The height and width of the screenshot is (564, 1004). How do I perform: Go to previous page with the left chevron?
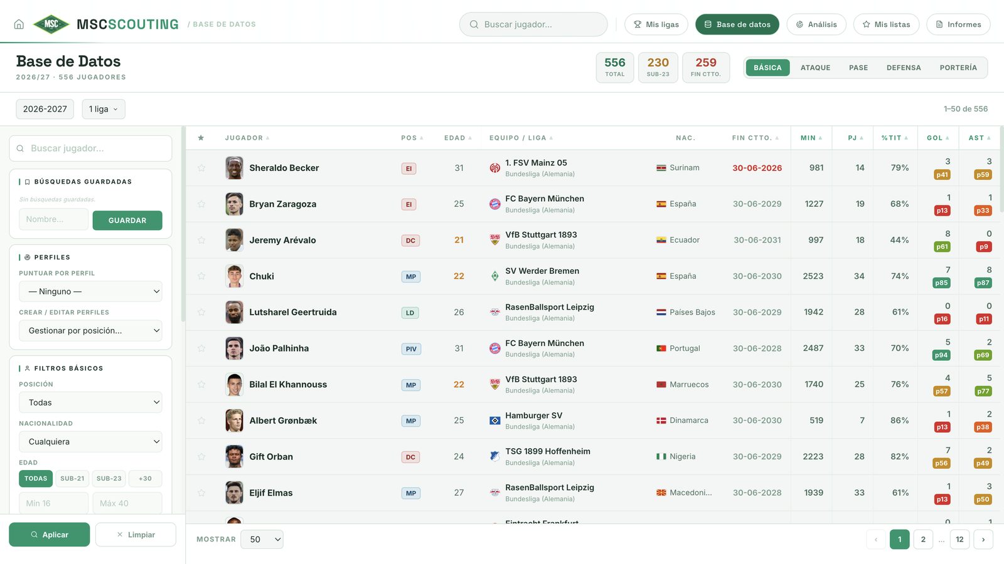pos(876,540)
